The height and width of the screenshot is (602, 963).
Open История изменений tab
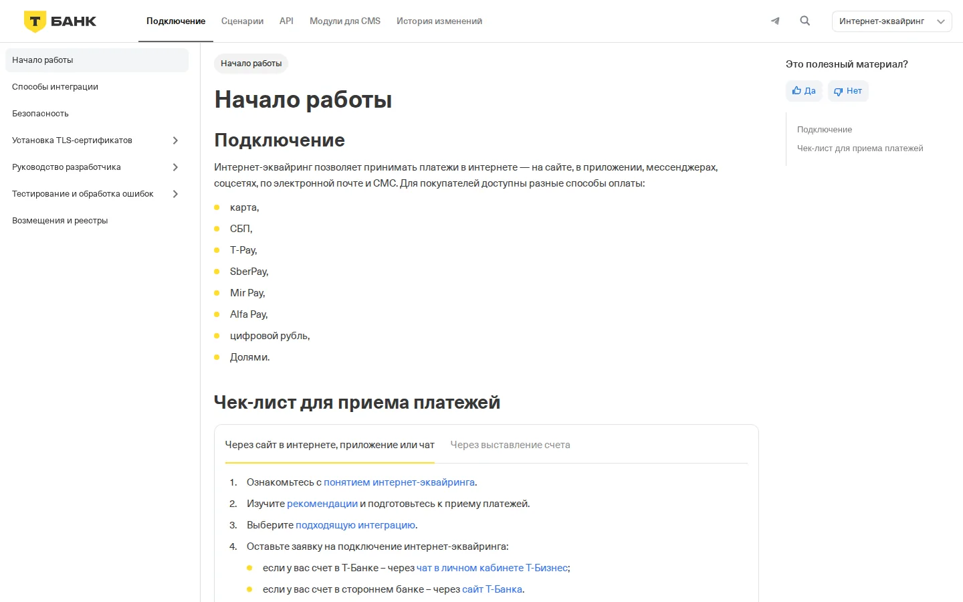tap(439, 21)
